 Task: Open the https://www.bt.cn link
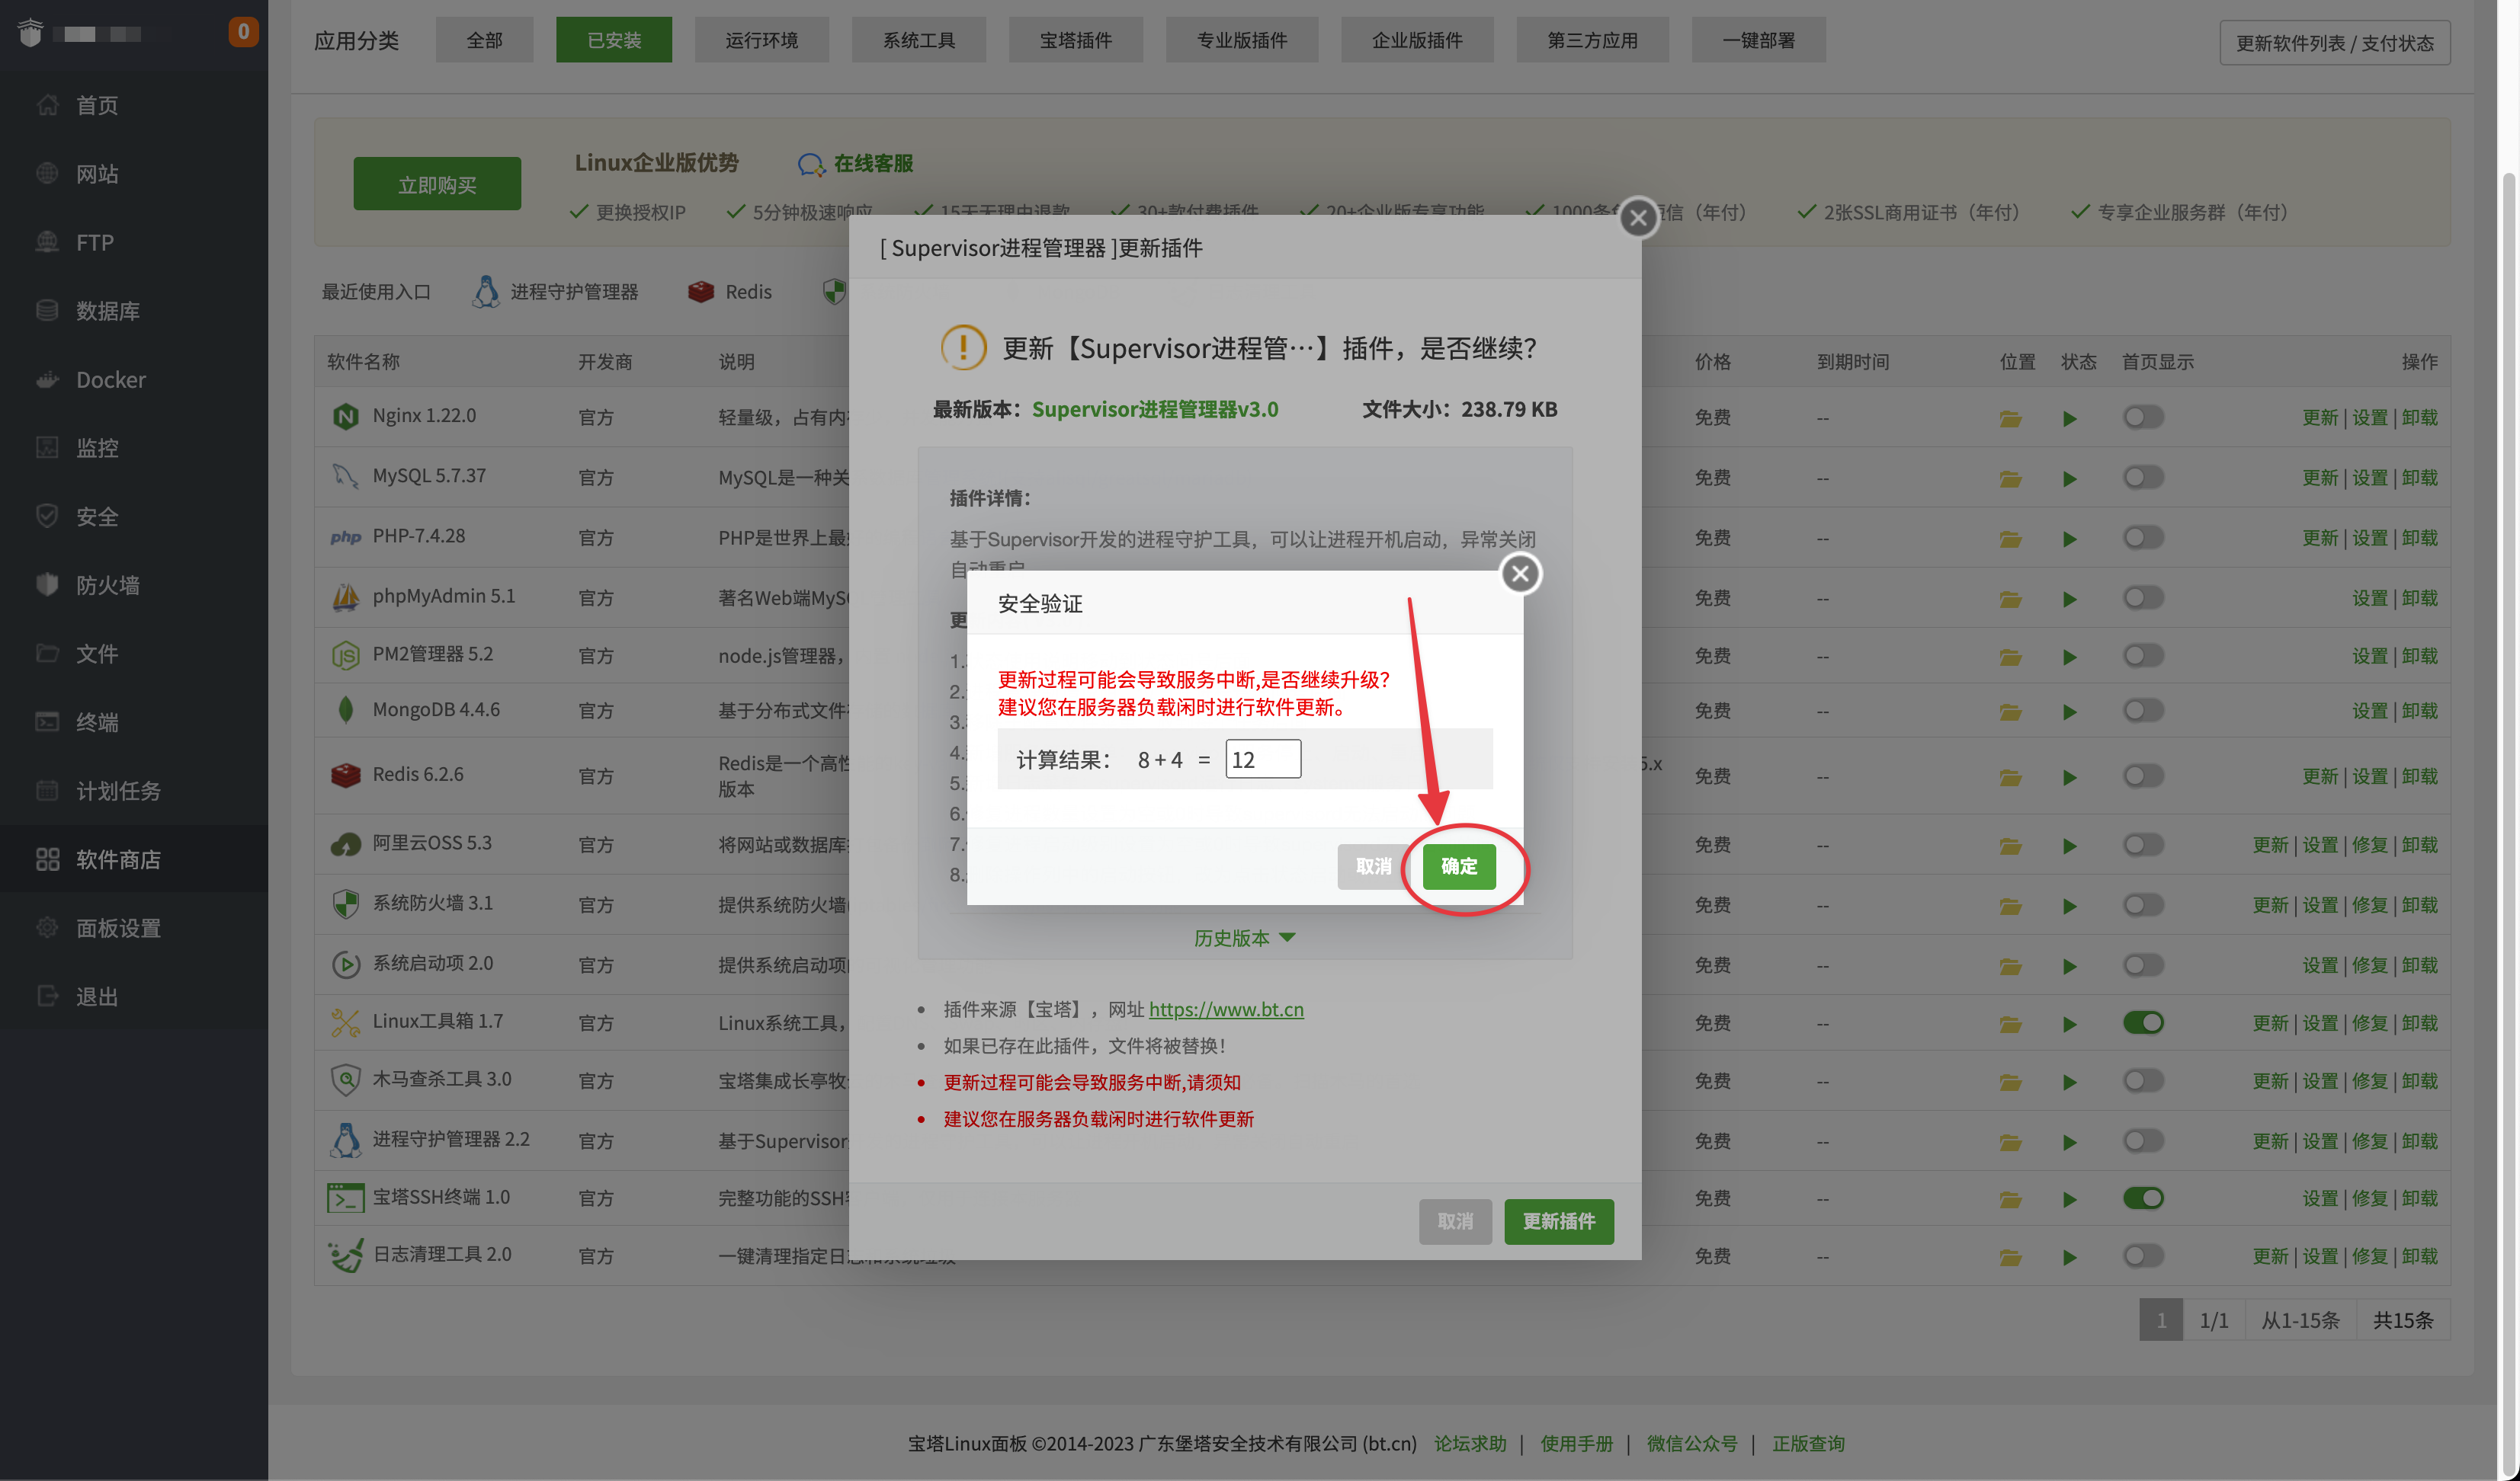[1226, 1009]
